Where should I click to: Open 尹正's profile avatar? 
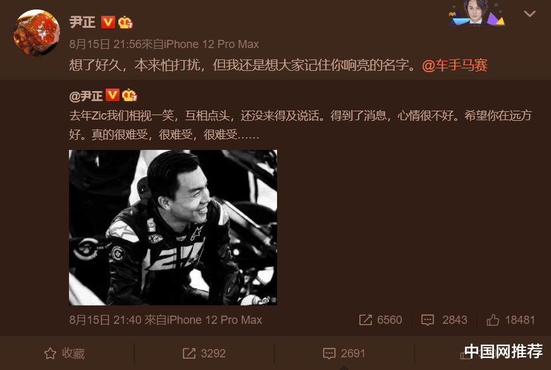click(x=37, y=32)
